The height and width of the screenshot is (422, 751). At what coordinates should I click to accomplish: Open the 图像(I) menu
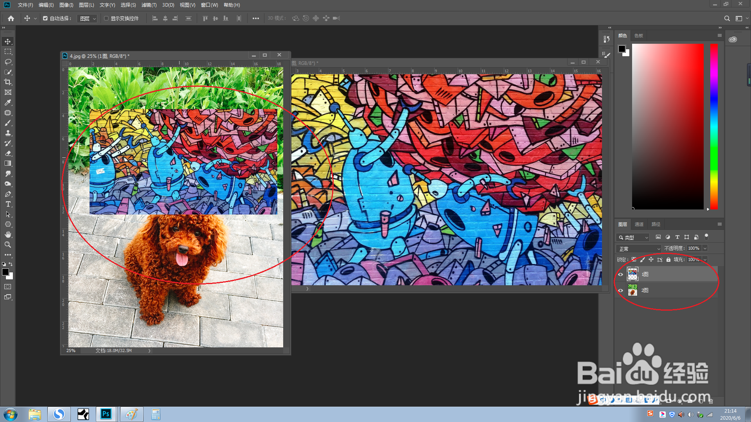pos(66,5)
